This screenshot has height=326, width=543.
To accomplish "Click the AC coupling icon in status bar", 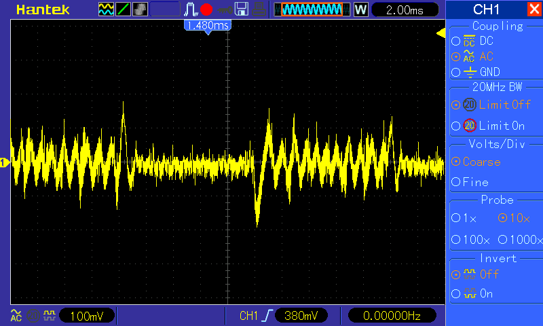I will coord(16,315).
